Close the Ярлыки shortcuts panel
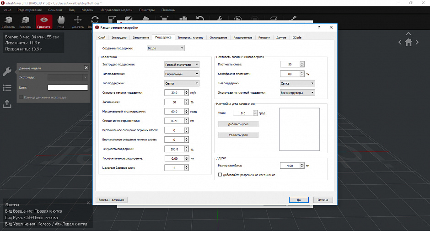Viewport: 430px width, 231px height. point(88,203)
